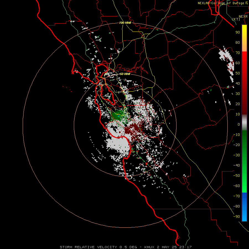Click the 40 value on velocity scale
Viewport: 249px width, 249px height.
coord(238,84)
